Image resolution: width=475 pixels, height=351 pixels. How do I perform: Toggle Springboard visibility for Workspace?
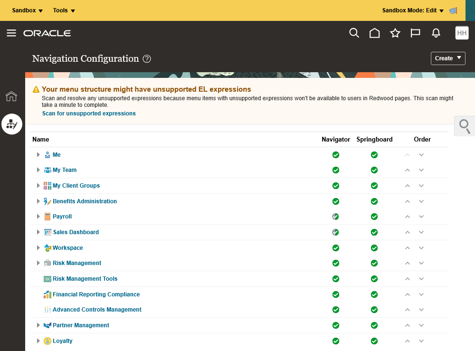coord(374,248)
